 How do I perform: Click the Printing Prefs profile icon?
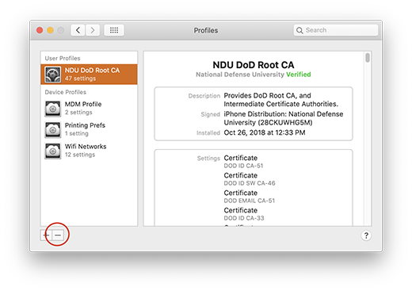52,129
